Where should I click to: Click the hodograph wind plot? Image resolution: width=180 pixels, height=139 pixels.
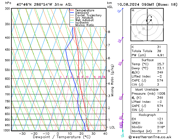[x=147, y=25]
